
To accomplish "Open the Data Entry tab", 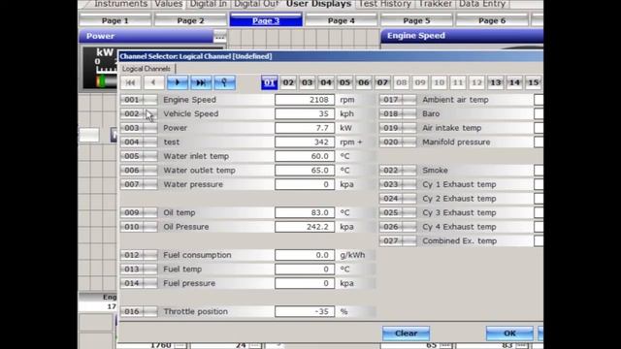I will tap(482, 4).
